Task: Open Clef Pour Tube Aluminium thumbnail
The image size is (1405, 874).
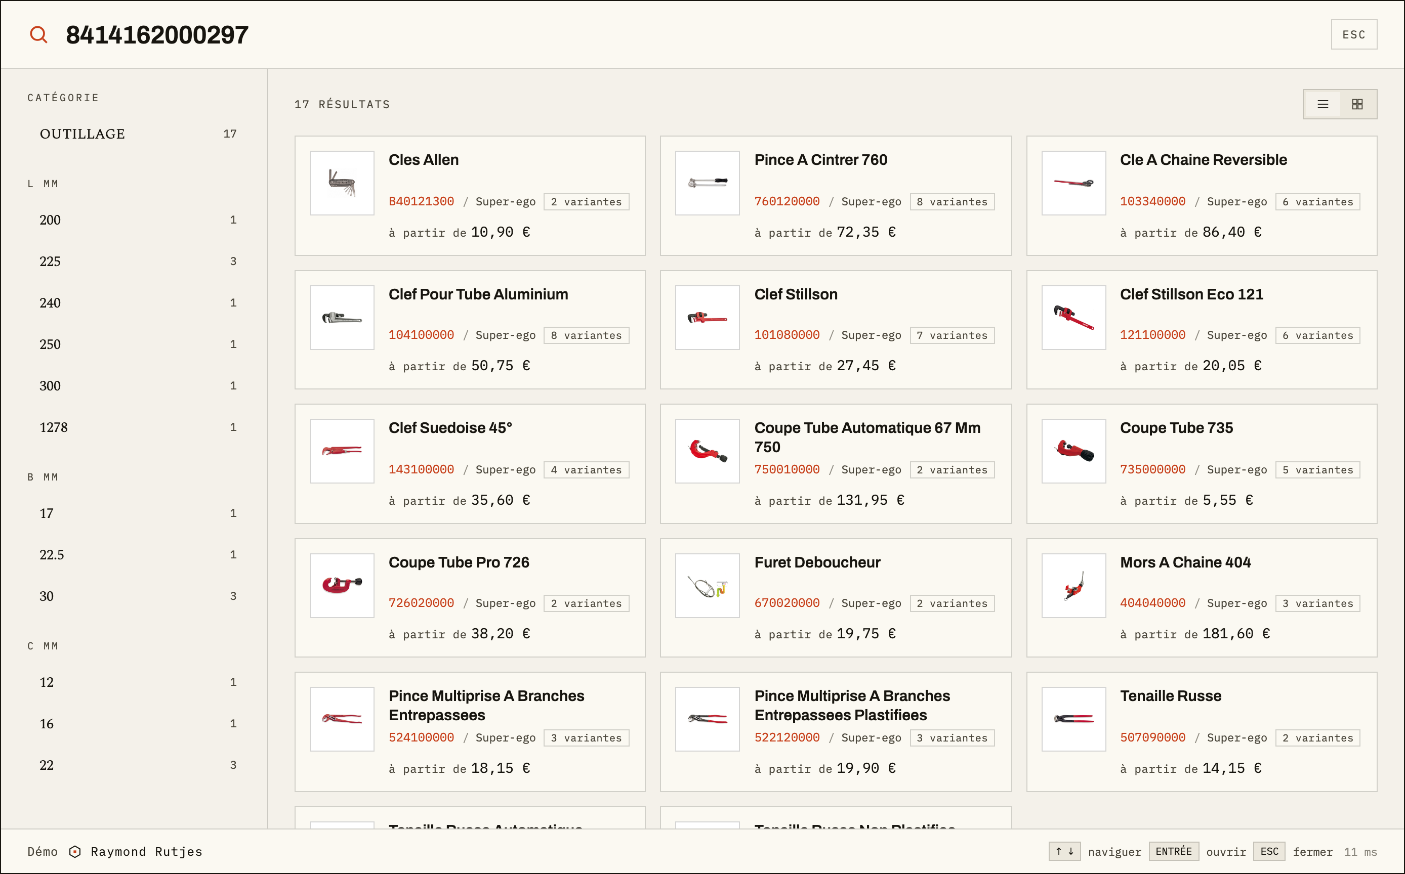Action: coord(342,317)
